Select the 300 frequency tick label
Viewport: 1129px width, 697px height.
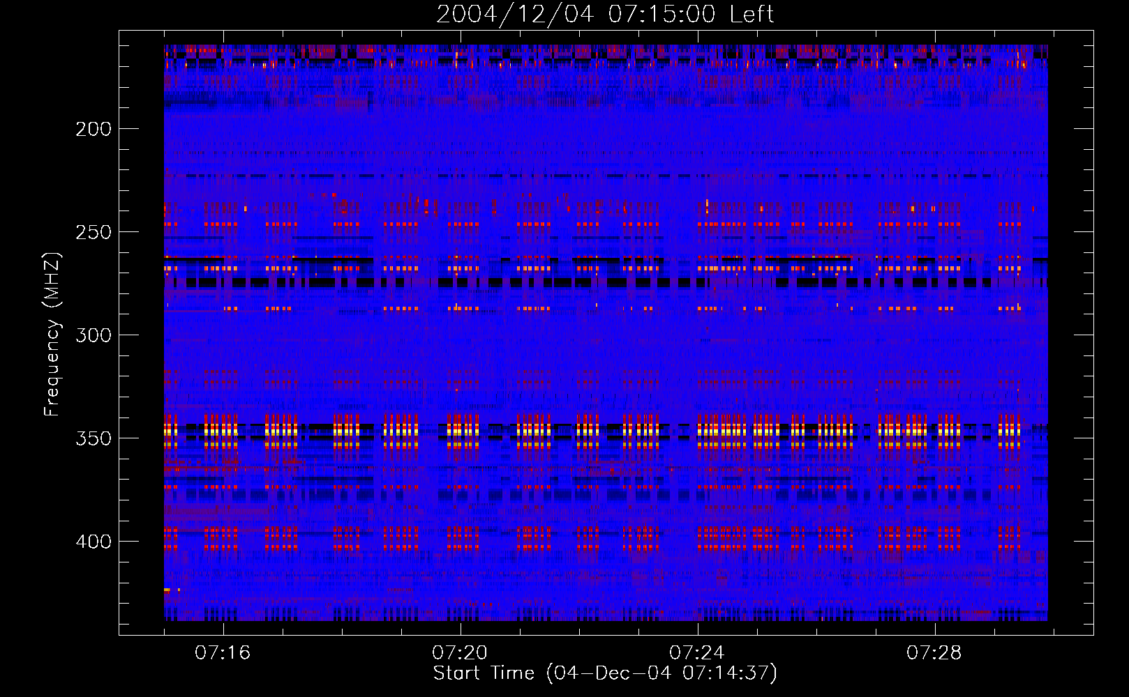94,335
